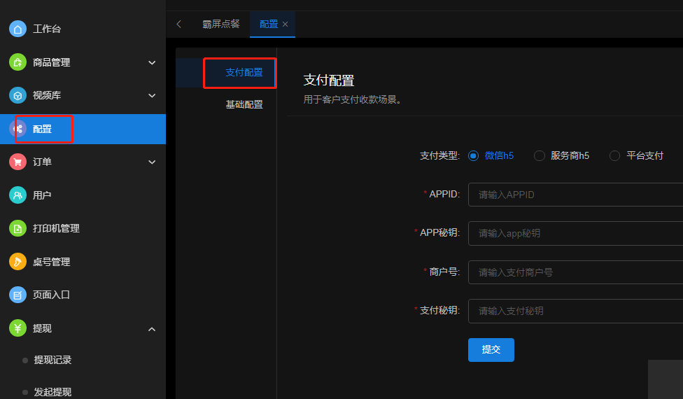The image size is (683, 399).
Task: Focus the APPID input field
Action: click(x=575, y=195)
